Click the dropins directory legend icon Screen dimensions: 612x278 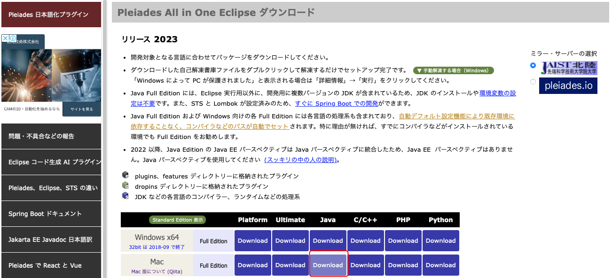tap(126, 185)
